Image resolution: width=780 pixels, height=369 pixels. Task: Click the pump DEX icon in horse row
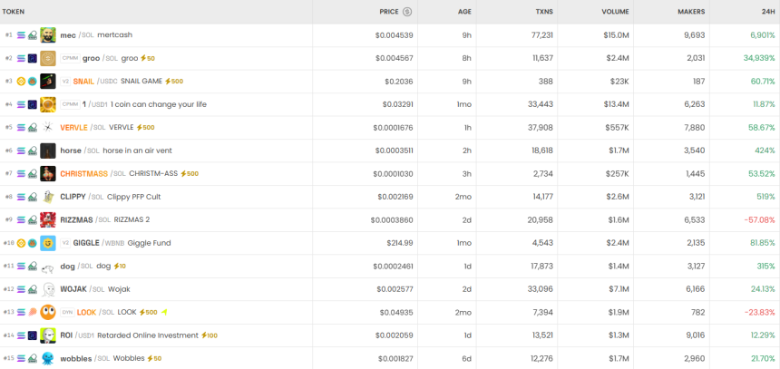(32, 151)
